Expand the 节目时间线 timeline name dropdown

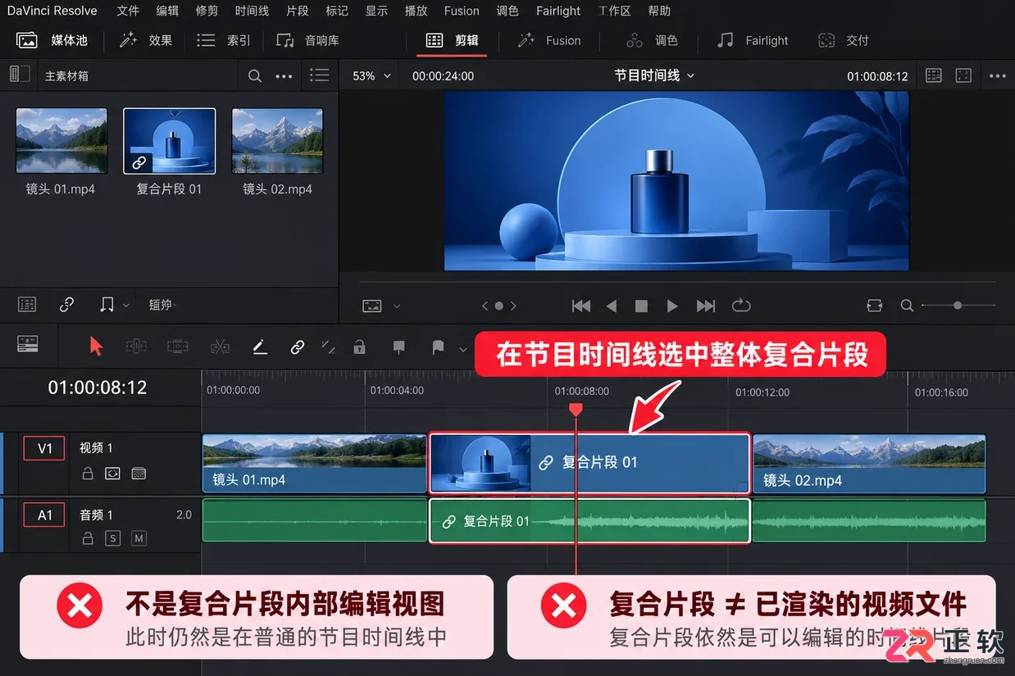click(654, 75)
